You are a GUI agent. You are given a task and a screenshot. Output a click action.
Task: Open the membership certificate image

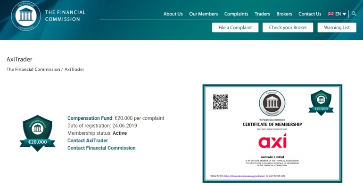[x=272, y=133]
